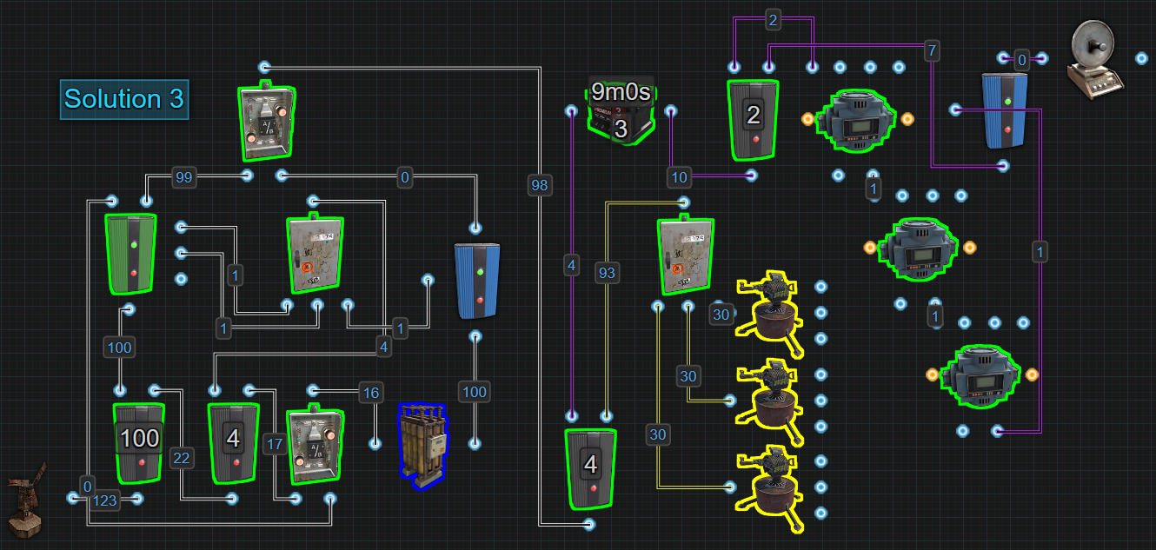Select the green striped switch component
This screenshot has width=1156, height=550.
tap(130, 254)
